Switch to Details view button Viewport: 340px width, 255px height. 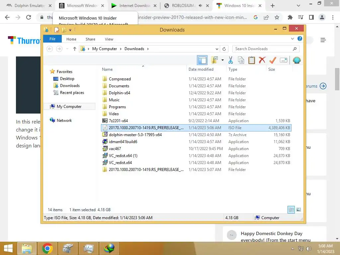(x=291, y=210)
